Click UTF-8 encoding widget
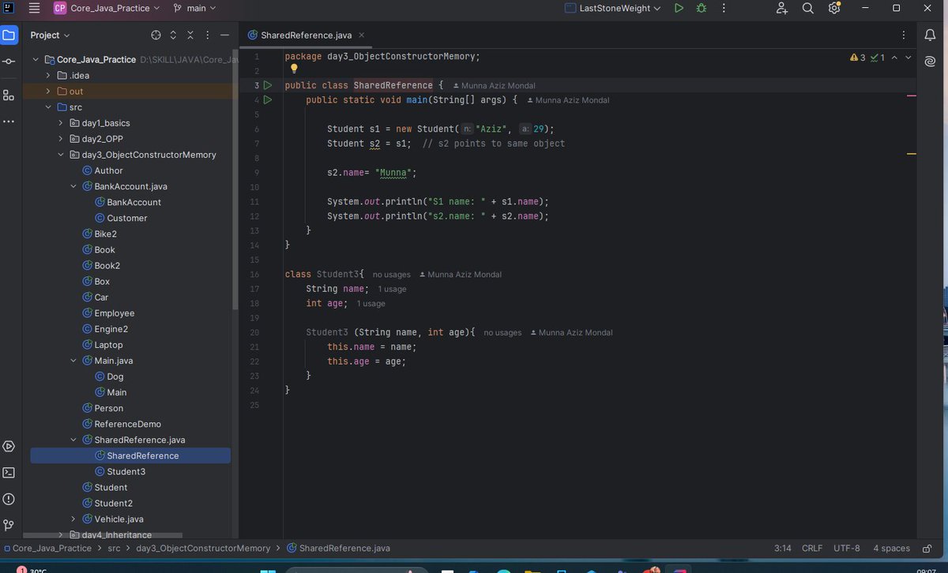Image resolution: width=948 pixels, height=573 pixels. click(x=846, y=548)
